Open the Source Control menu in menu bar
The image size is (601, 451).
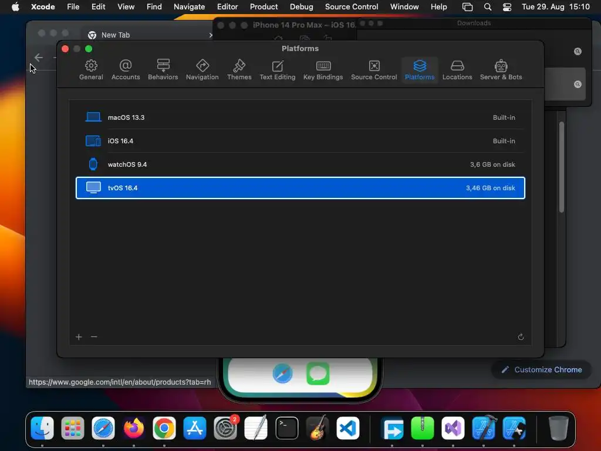(x=352, y=6)
